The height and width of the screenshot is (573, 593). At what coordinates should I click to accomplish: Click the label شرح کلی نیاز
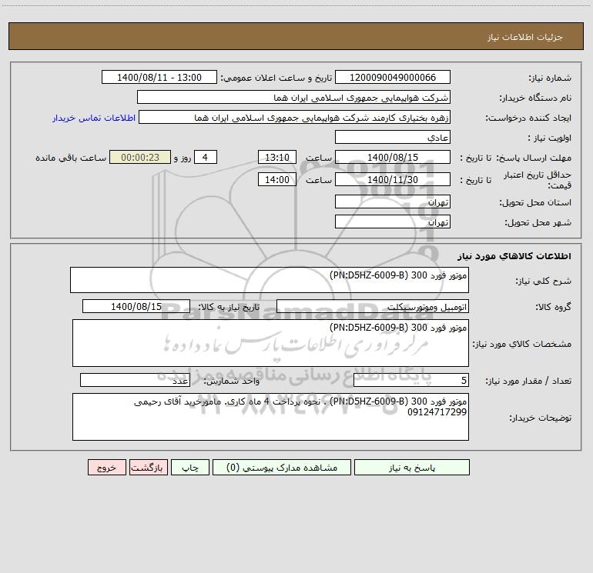544,281
